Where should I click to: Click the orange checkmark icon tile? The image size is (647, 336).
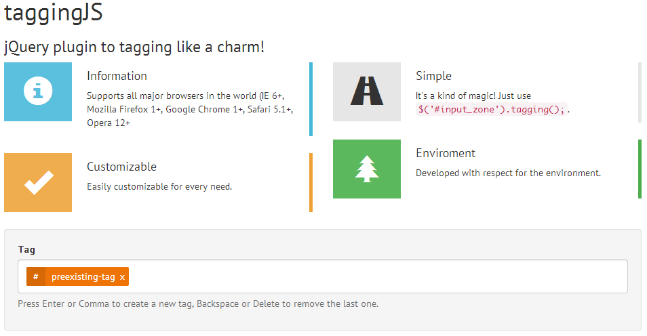(38, 182)
